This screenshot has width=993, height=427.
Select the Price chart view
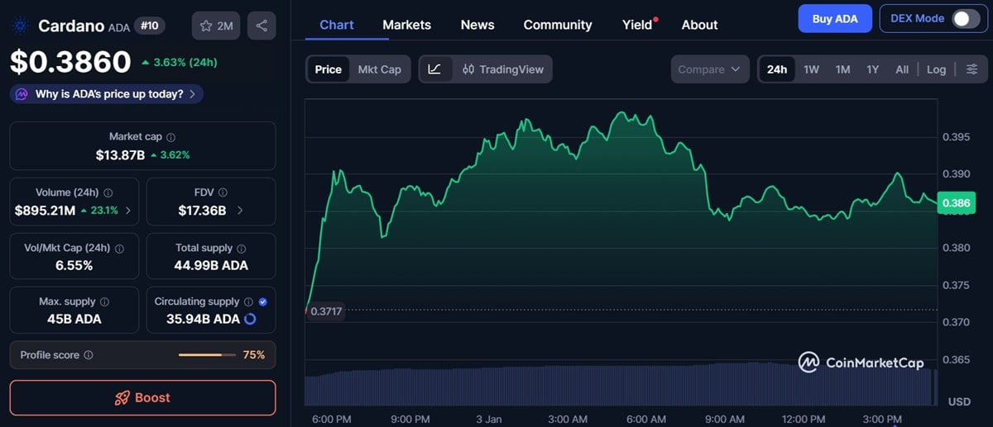coord(329,69)
